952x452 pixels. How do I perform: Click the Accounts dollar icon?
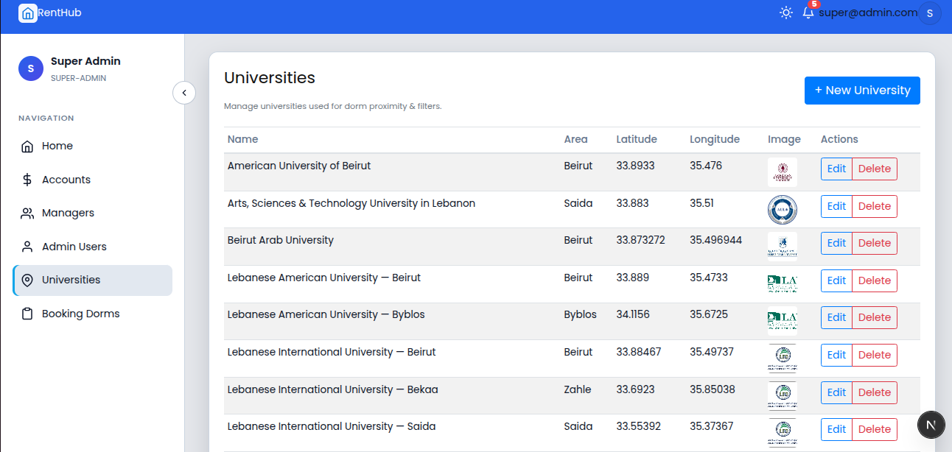(x=27, y=180)
